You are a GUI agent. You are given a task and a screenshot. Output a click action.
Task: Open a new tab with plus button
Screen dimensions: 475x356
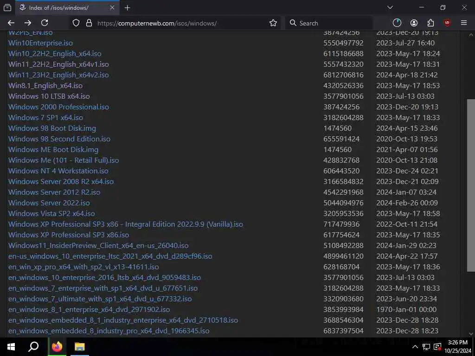[127, 8]
